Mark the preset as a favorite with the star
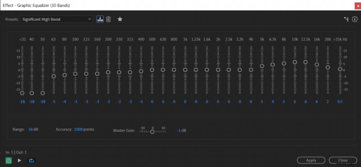361x167 pixels. click(x=120, y=19)
